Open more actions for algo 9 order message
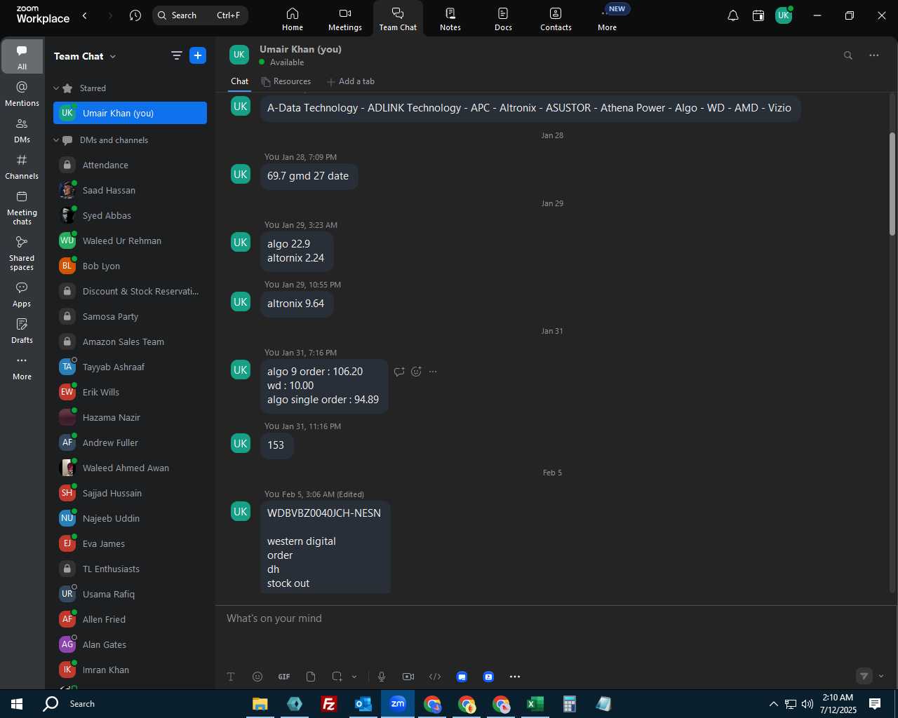898x718 pixels. pos(433,372)
